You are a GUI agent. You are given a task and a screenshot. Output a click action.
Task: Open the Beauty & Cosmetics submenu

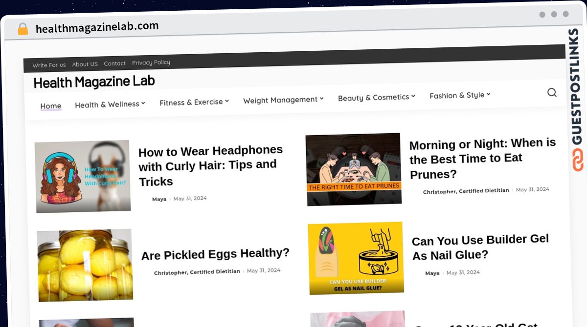(376, 97)
